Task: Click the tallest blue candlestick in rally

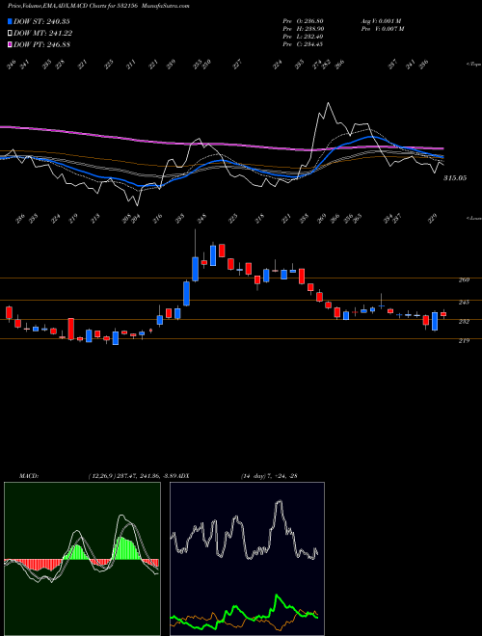Action: pos(195,269)
